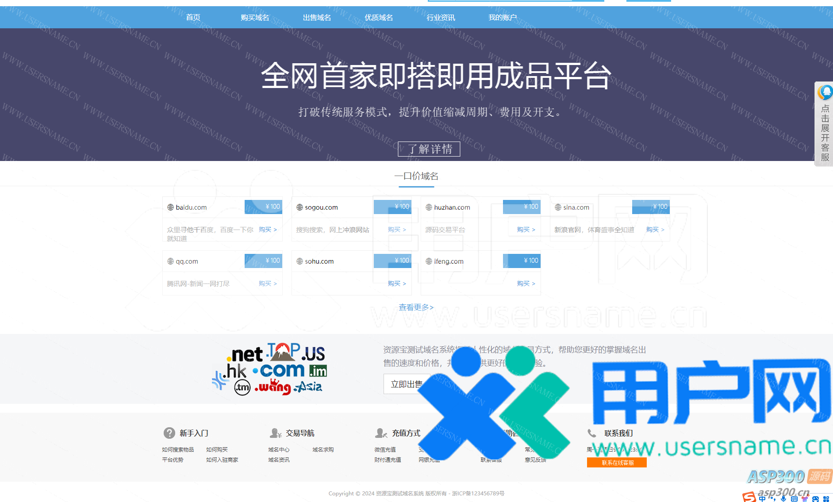Open the 我的账户 navigation menu item
The height and width of the screenshot is (502, 833).
[x=503, y=18]
